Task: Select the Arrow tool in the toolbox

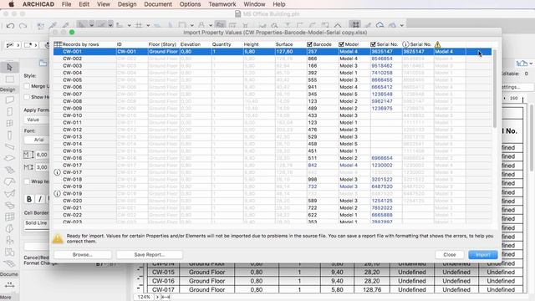Action: [9, 67]
